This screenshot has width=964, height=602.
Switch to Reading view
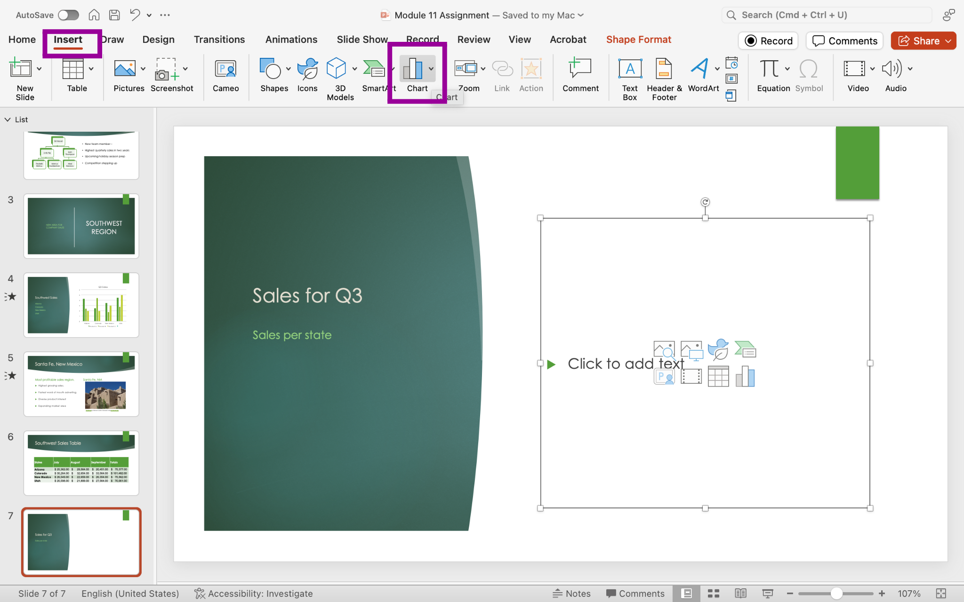click(740, 594)
